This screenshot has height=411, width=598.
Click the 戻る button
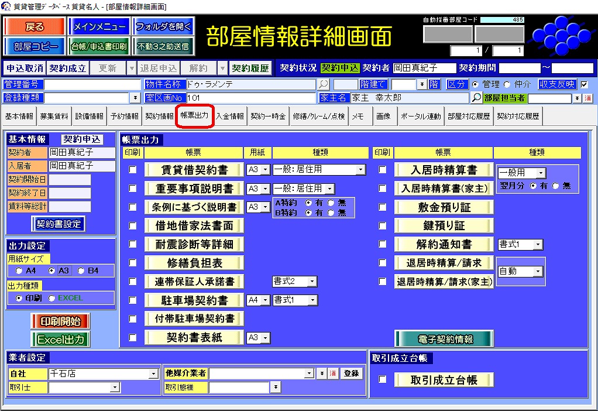click(x=34, y=27)
